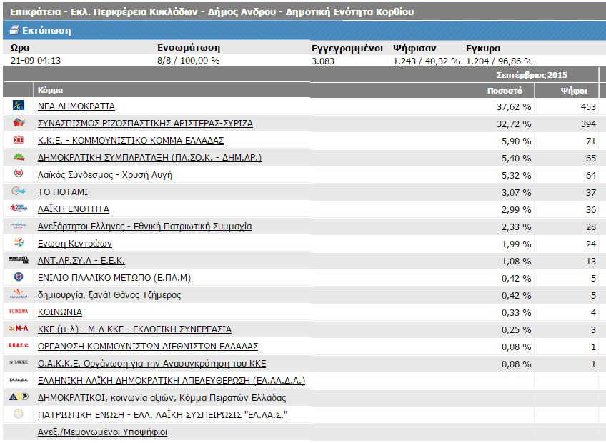Screen dimensions: 606x443
Task: Open the ΝΕΑ ΔΗΜΟΚΡΑΤΙΑ party link
Action: coord(76,106)
